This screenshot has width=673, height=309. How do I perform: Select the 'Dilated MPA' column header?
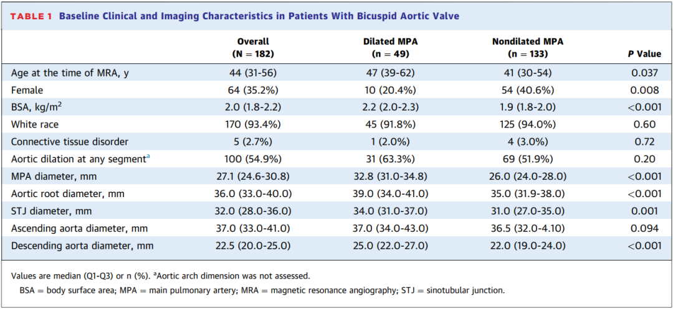pos(391,48)
